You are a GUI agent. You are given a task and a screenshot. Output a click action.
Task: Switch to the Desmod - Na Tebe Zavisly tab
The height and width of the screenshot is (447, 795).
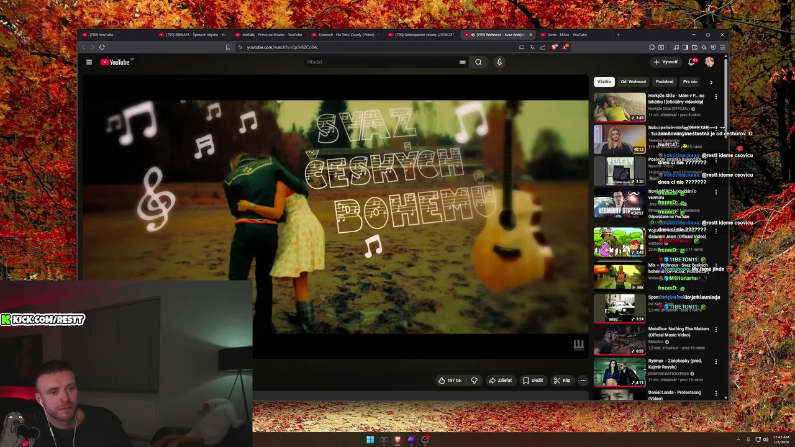tap(345, 35)
